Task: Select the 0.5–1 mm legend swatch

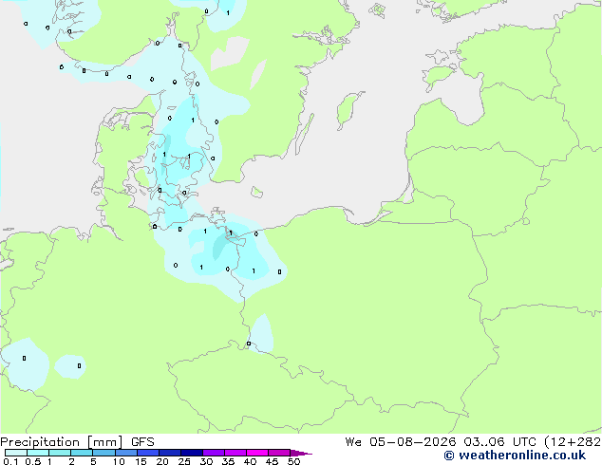Action: [38, 453]
